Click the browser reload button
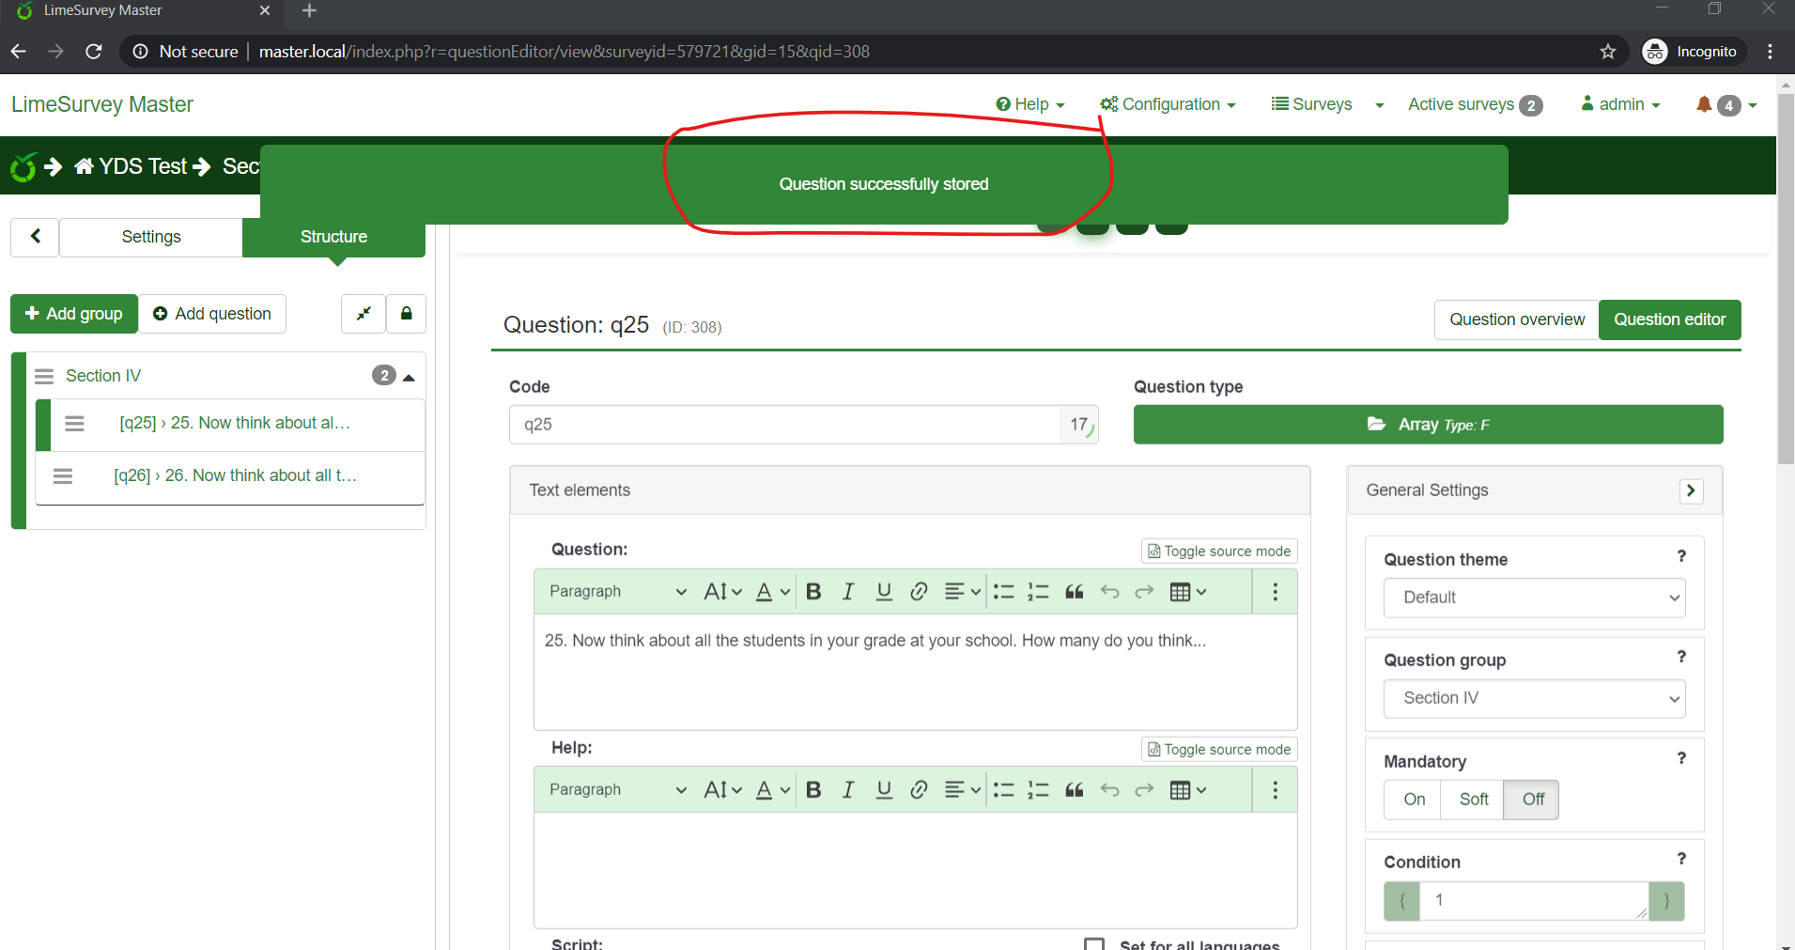The height and width of the screenshot is (950, 1795). [94, 52]
